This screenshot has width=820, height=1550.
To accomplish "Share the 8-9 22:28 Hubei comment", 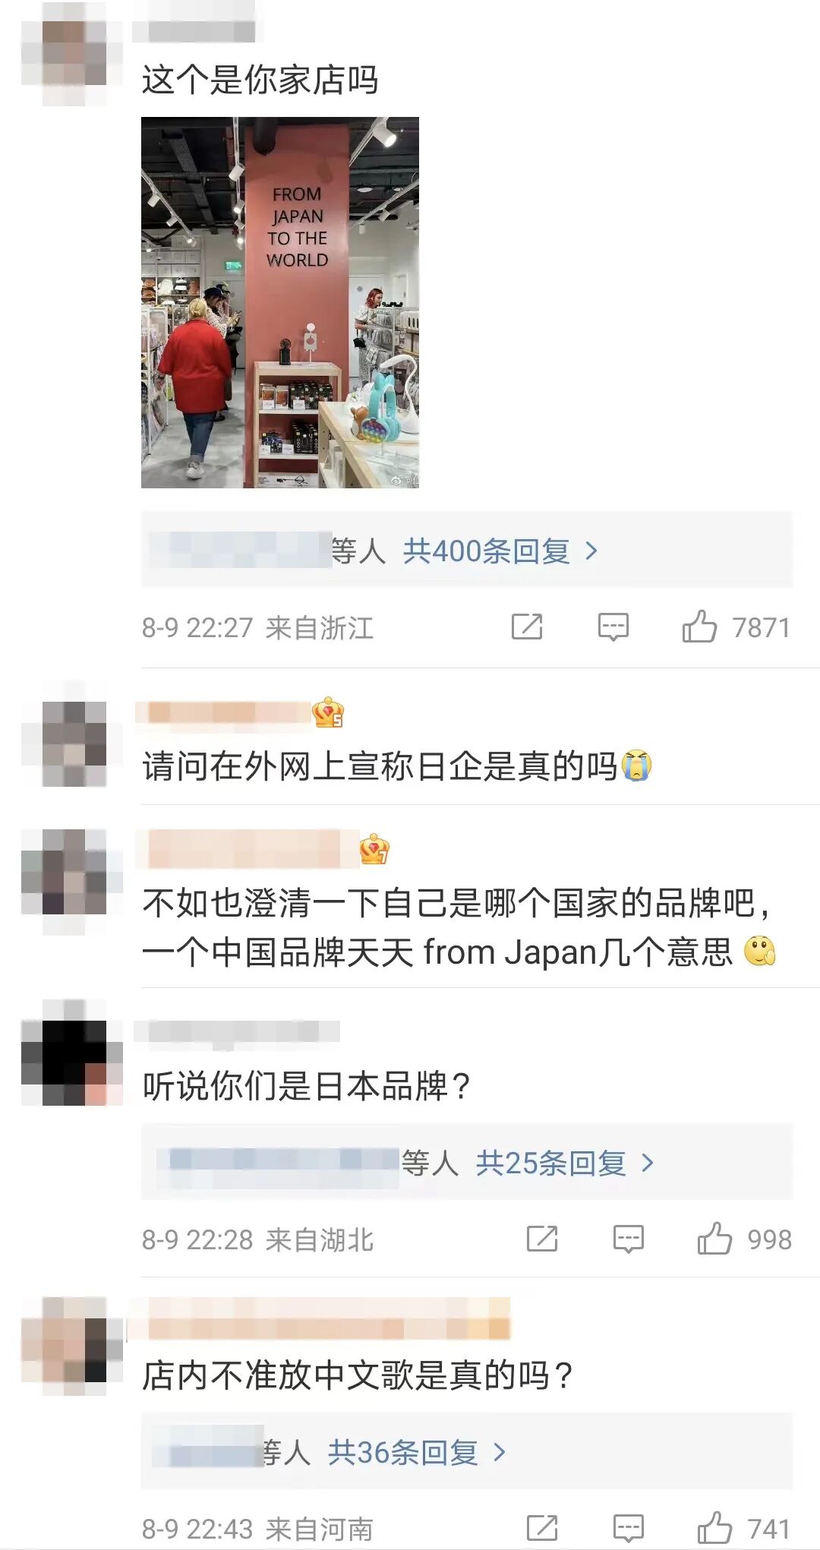I will tap(542, 1239).
